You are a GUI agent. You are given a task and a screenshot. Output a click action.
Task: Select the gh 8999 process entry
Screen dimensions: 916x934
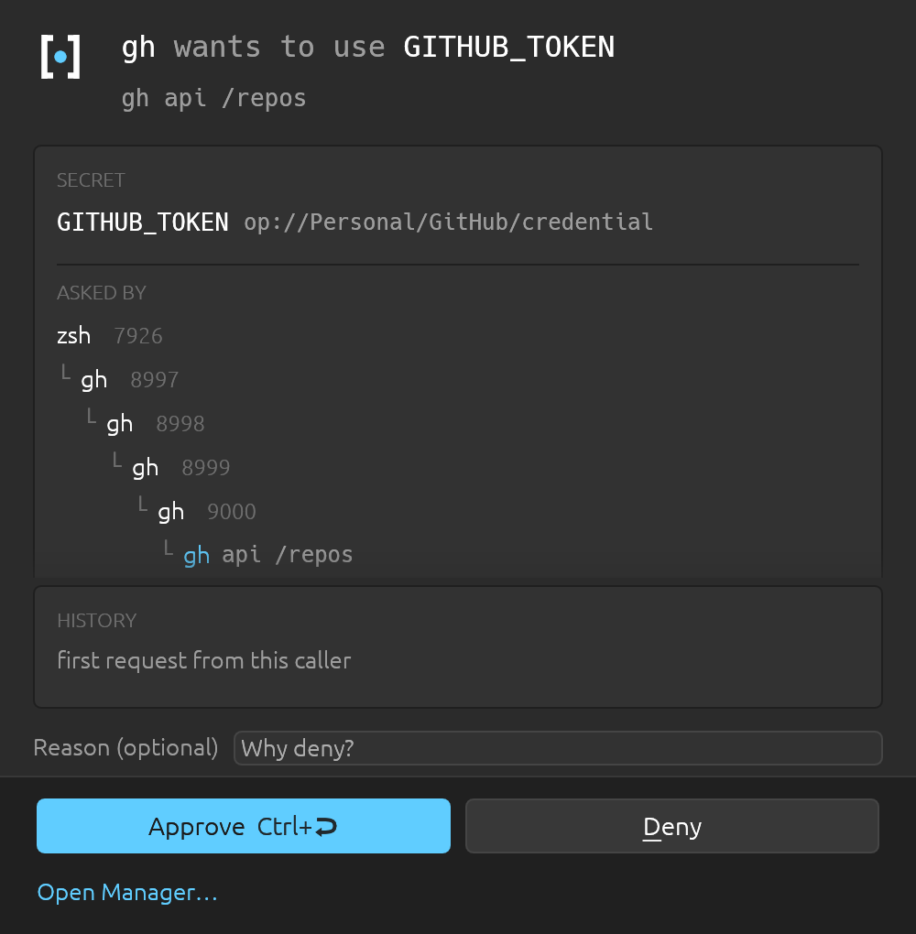pos(181,468)
